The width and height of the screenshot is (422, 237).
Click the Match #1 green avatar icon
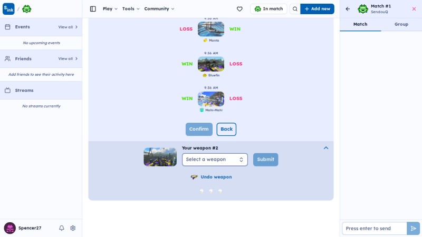coord(363,9)
